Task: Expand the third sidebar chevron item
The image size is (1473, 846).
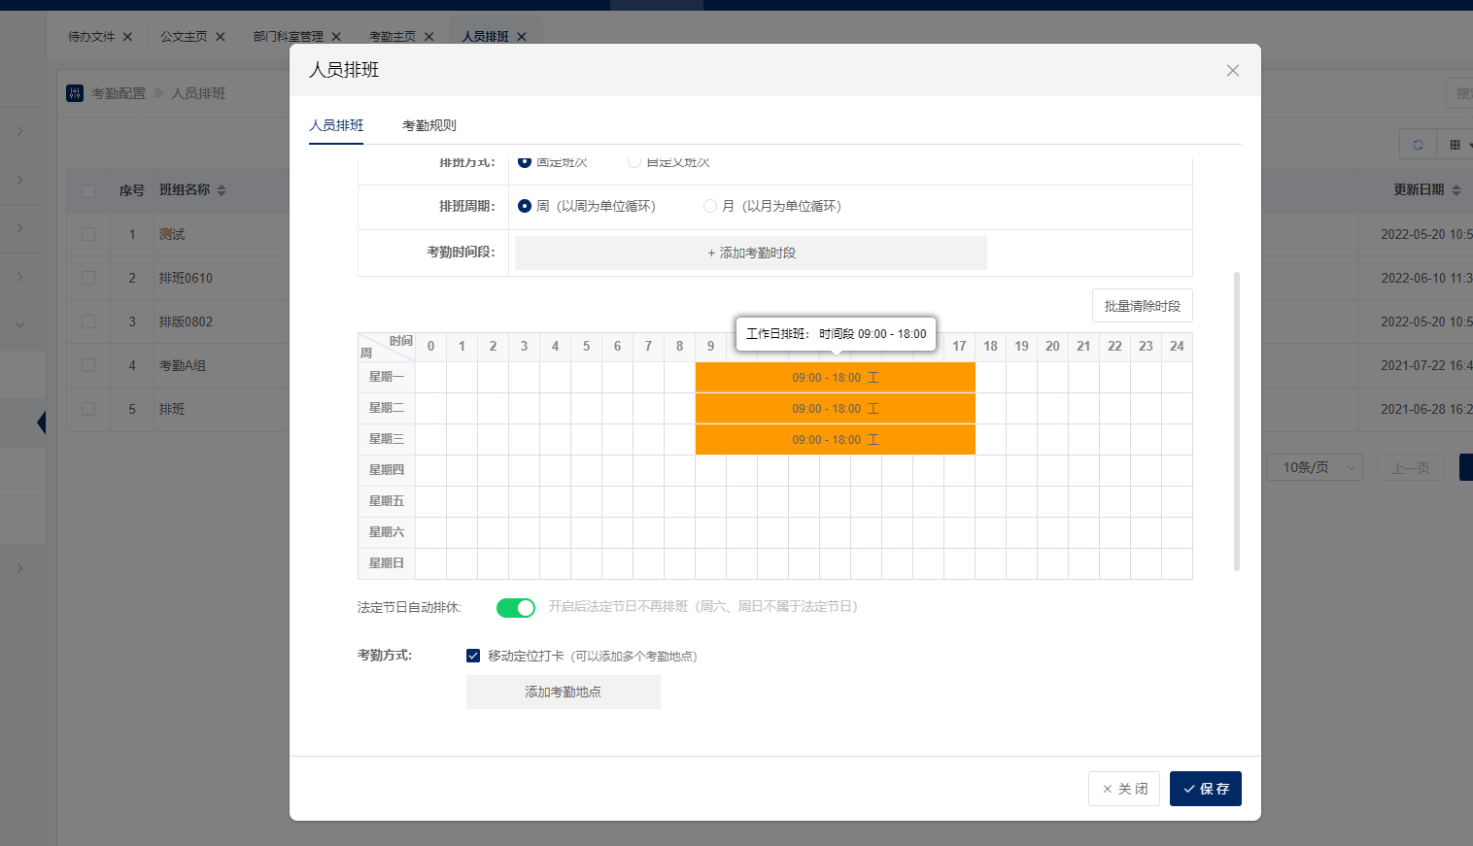Action: pos(20,228)
